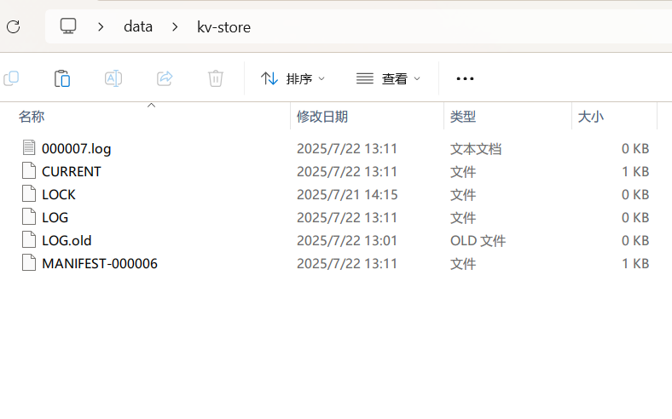Sort by the 名称 column header

[32, 117]
